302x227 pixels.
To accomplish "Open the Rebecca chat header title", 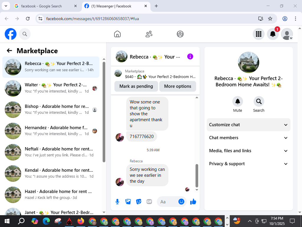I will pyautogui.click(x=155, y=57).
